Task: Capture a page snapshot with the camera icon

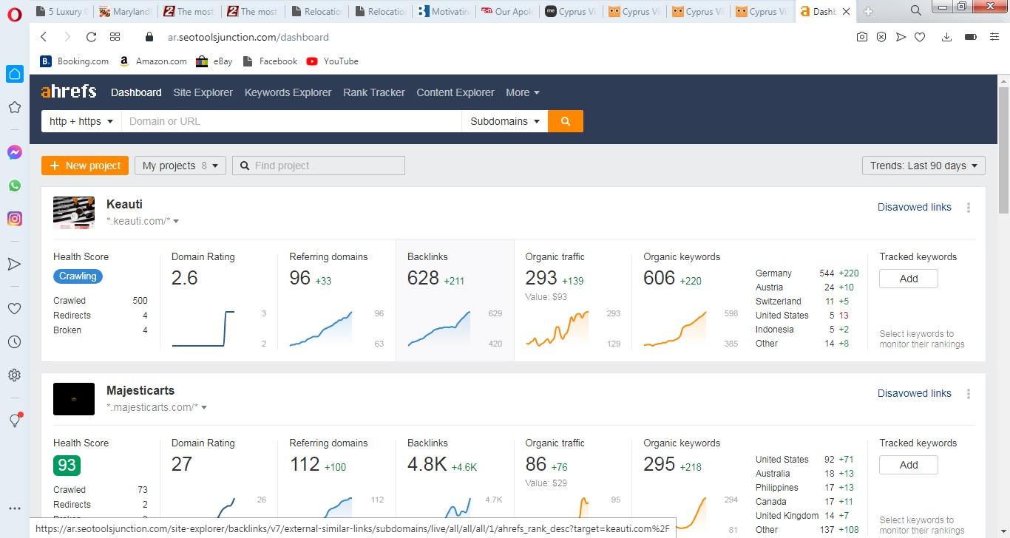Action: (861, 36)
